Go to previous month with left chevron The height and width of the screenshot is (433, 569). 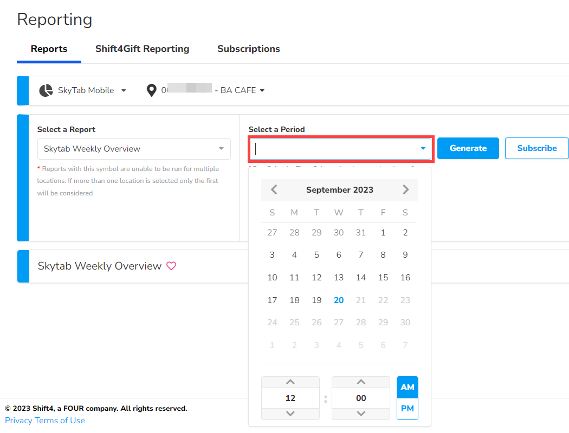click(x=274, y=190)
